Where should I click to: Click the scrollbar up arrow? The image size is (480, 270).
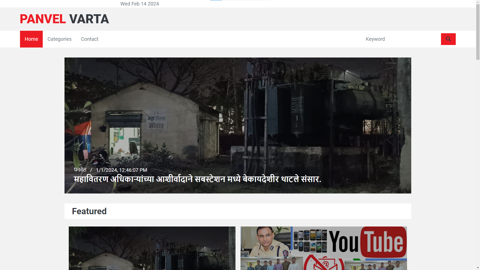(x=478, y=2)
